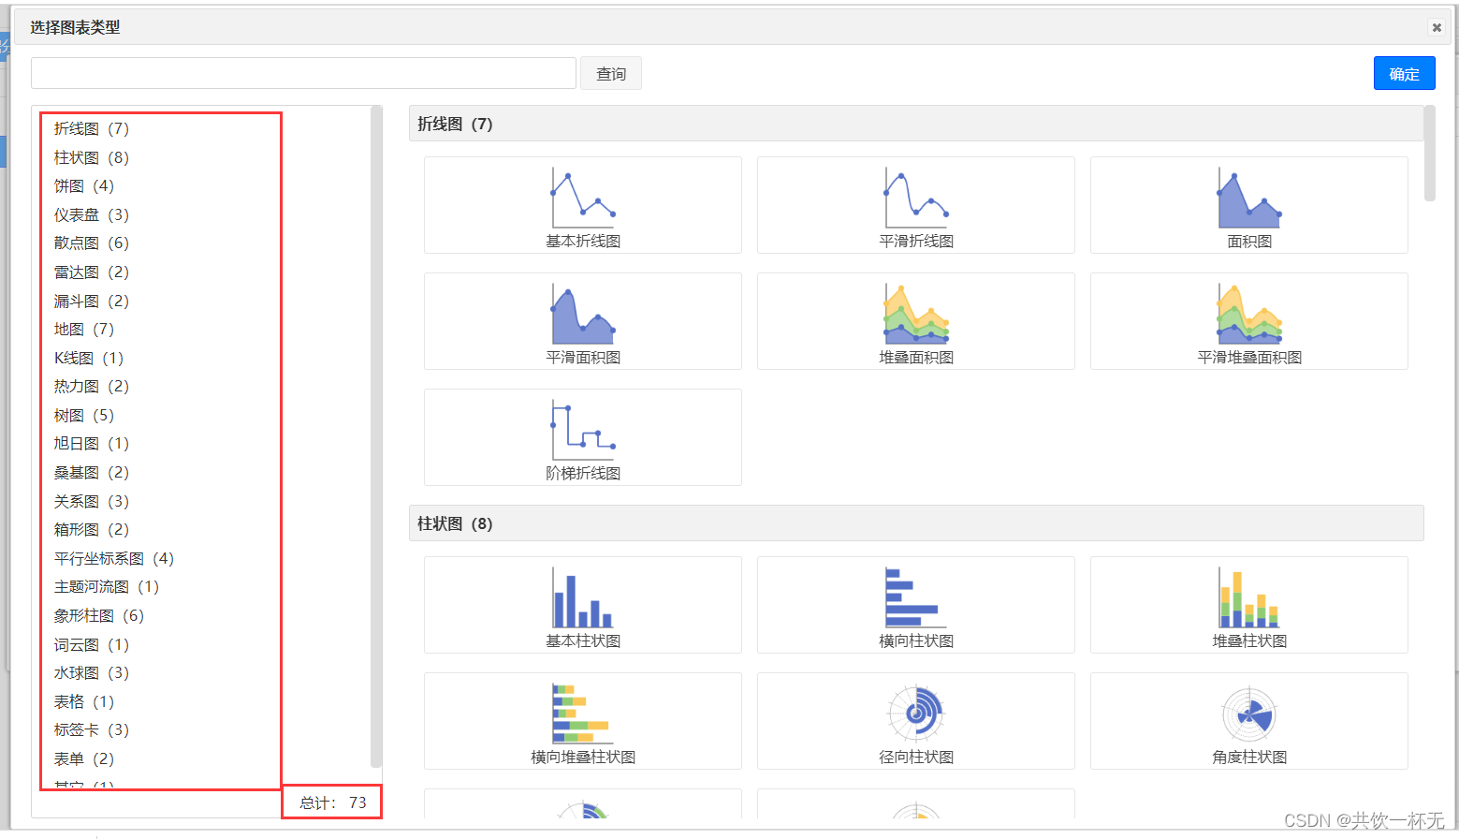Select the 平滑面积图 chart type
The height and width of the screenshot is (839, 1459).
[582, 321]
